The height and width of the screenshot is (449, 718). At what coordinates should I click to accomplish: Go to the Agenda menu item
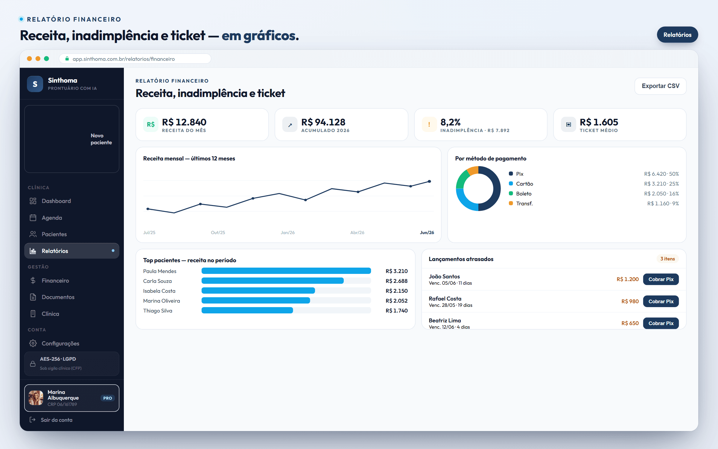(x=72, y=218)
